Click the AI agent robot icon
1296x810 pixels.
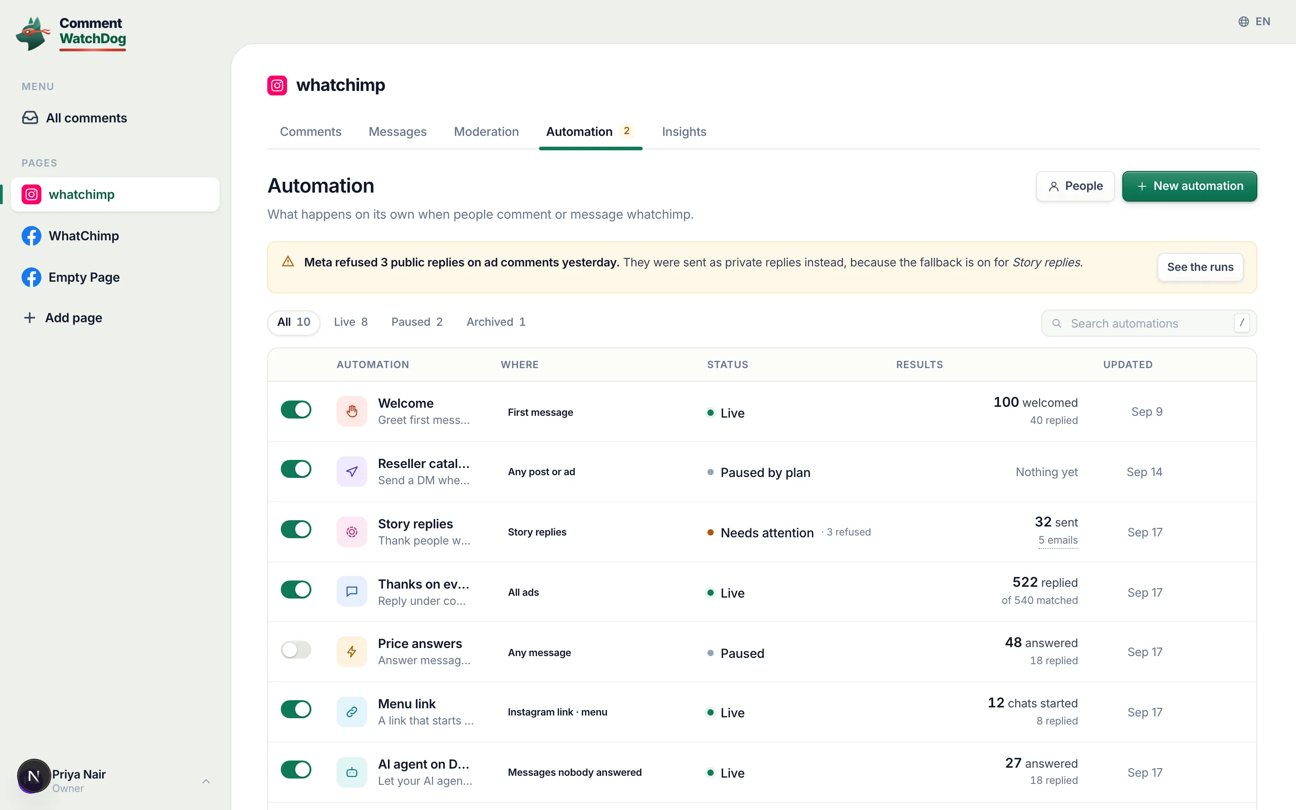coord(352,772)
